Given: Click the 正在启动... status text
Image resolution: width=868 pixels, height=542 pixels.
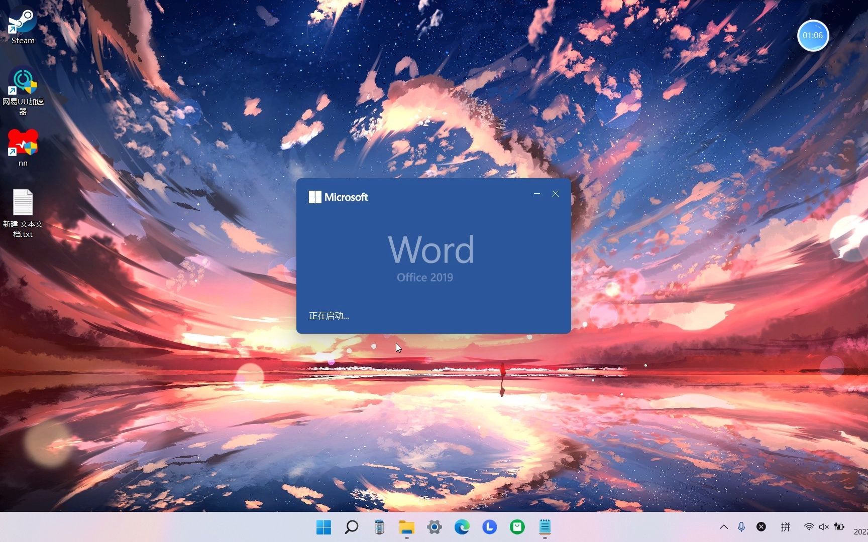Looking at the screenshot, I should click(329, 316).
